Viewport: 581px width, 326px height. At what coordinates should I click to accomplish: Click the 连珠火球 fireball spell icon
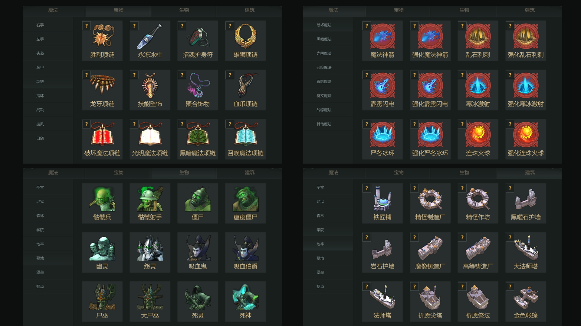(478, 135)
